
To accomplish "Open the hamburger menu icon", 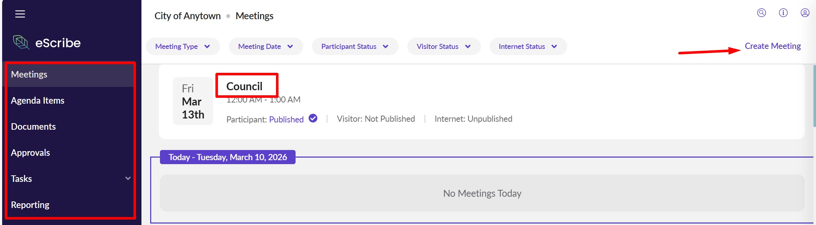I will [x=20, y=14].
